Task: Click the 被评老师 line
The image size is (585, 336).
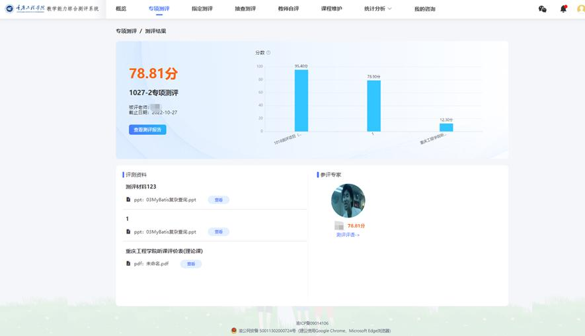Action: [145, 107]
